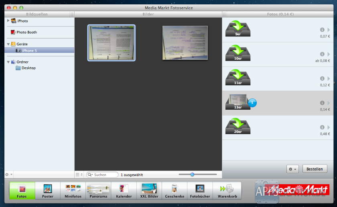
Task: Close the Media Markt Fotoservice window
Action: [x=9, y=8]
